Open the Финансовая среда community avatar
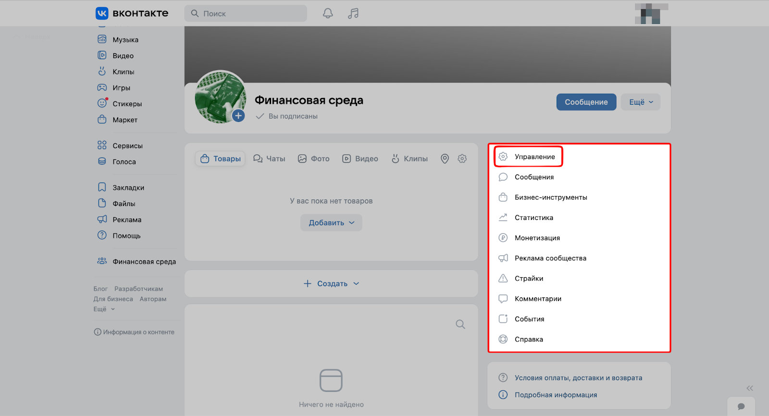This screenshot has height=416, width=769. pyautogui.click(x=221, y=97)
